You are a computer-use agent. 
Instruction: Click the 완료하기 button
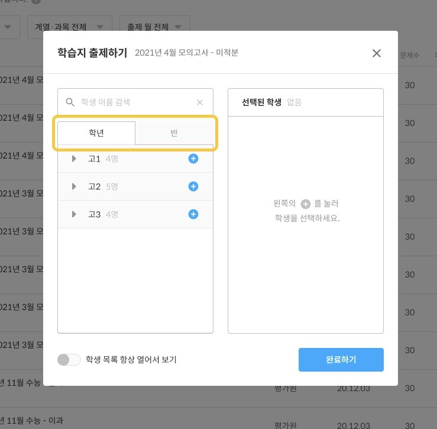[x=341, y=360]
